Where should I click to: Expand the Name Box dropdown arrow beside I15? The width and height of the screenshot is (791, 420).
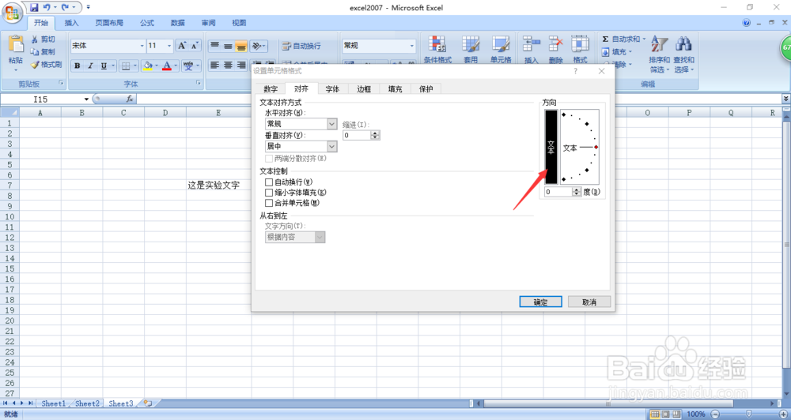click(x=87, y=99)
